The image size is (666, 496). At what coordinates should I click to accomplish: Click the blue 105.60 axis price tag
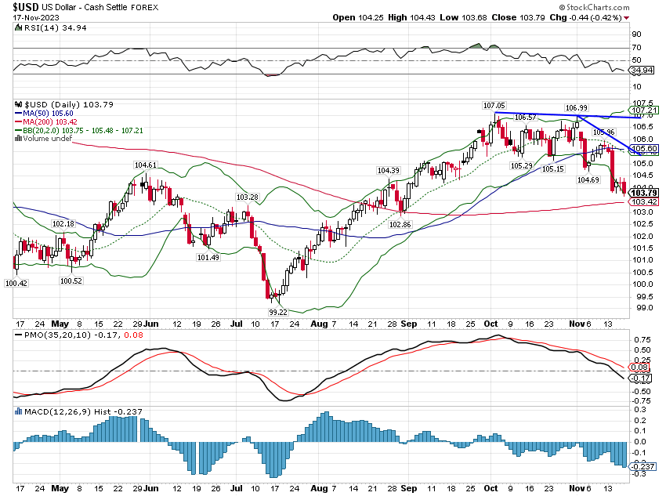click(642, 149)
